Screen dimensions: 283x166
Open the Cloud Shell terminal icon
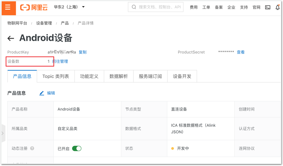(268, 7)
